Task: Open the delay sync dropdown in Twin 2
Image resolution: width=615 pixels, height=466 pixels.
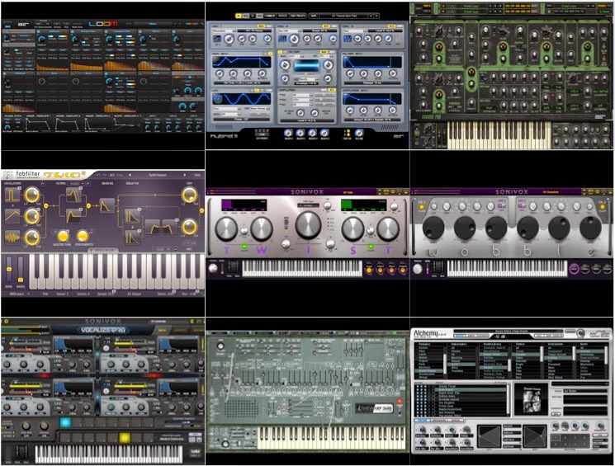Action: pyautogui.click(x=161, y=249)
